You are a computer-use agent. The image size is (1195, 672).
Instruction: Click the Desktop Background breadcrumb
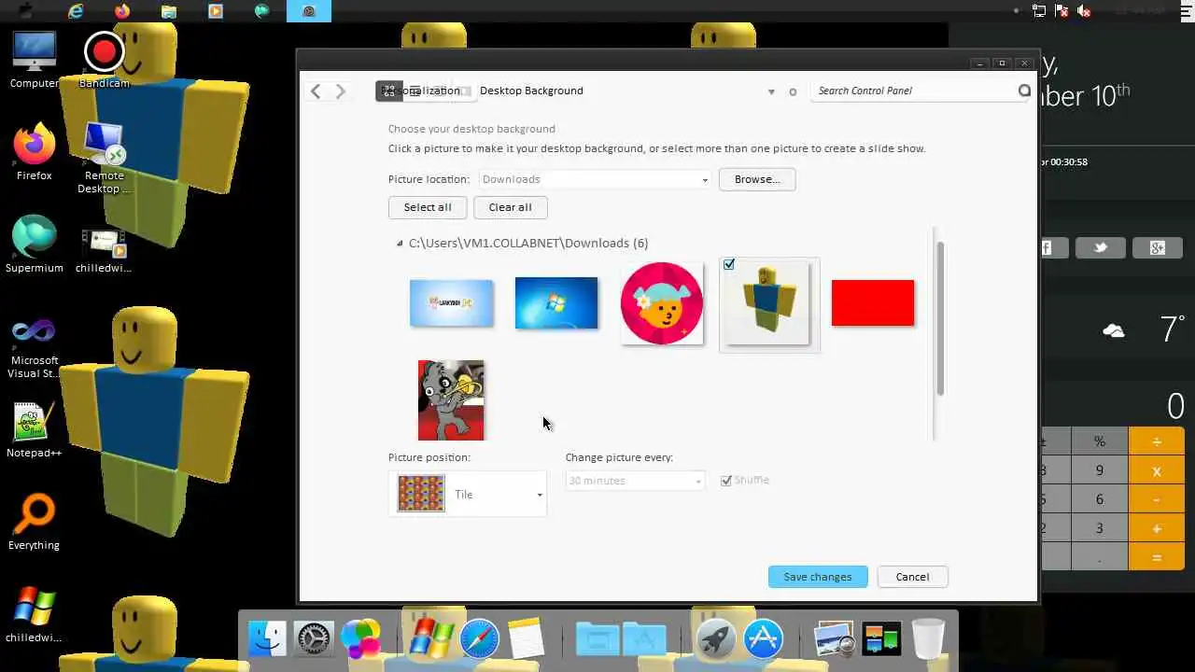click(531, 91)
